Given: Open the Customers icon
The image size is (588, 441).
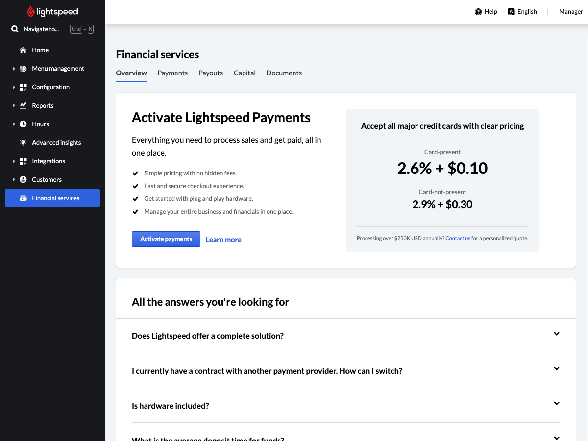Looking at the screenshot, I should click(x=23, y=179).
